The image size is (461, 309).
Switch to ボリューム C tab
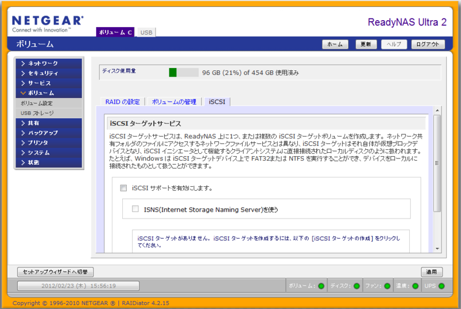tap(115, 32)
